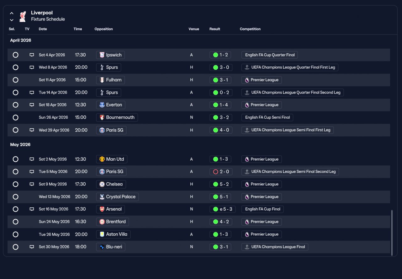The width and height of the screenshot is (402, 279).
Task: Click the TV icon on Chelsea fixture
Action: [x=32, y=184]
